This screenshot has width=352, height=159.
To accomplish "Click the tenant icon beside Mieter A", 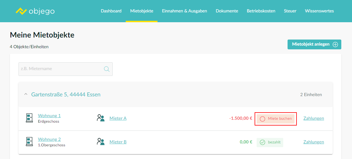I will pyautogui.click(x=101, y=118).
